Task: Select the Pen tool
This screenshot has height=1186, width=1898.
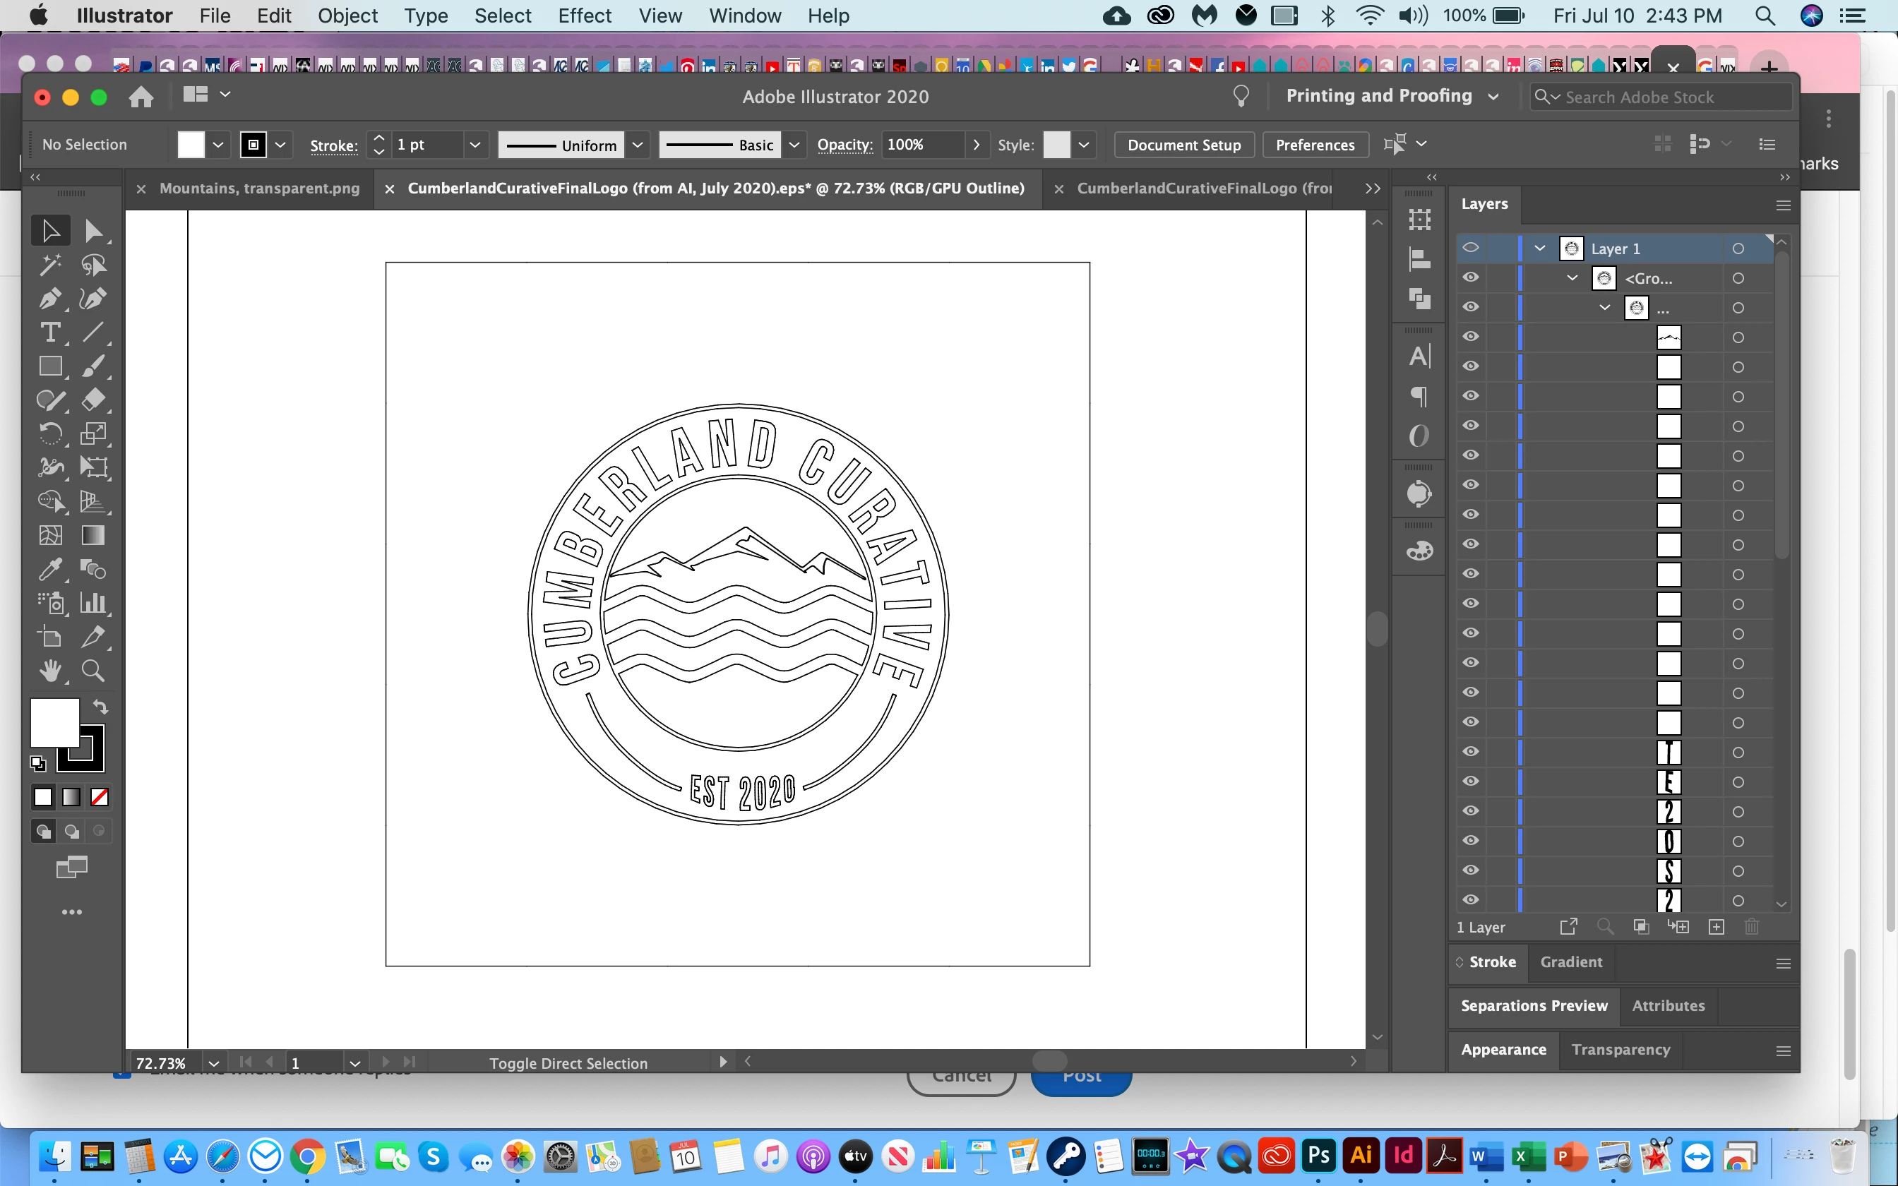Action: (x=49, y=299)
